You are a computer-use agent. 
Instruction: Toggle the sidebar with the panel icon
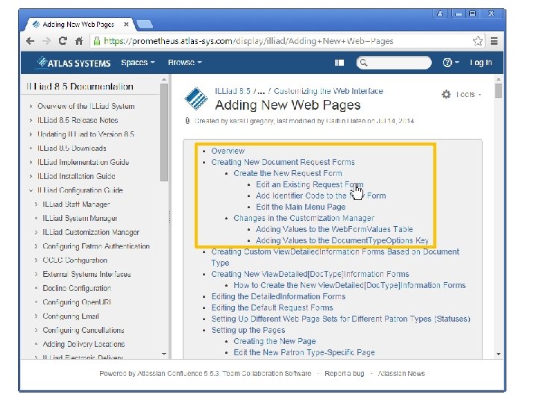(x=339, y=63)
